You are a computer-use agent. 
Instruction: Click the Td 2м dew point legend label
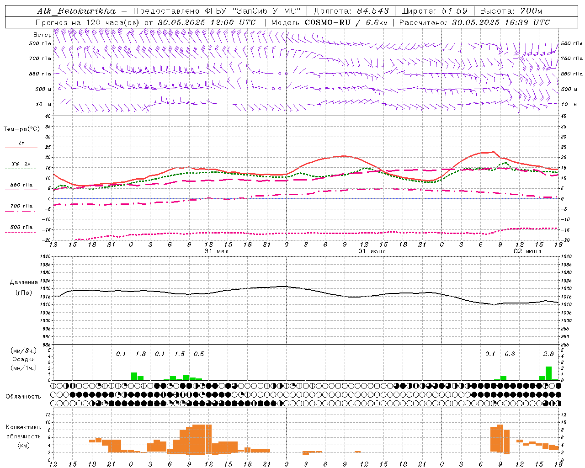[21, 164]
